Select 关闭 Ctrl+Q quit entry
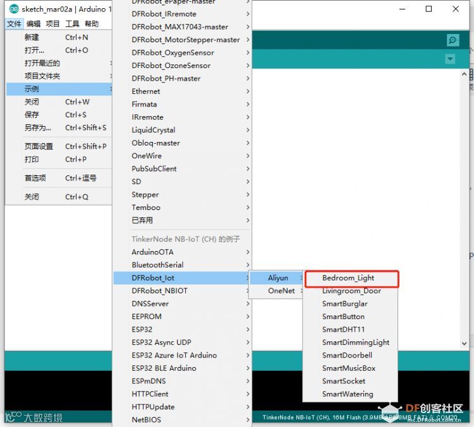This screenshot has height=427, width=474. click(x=59, y=197)
